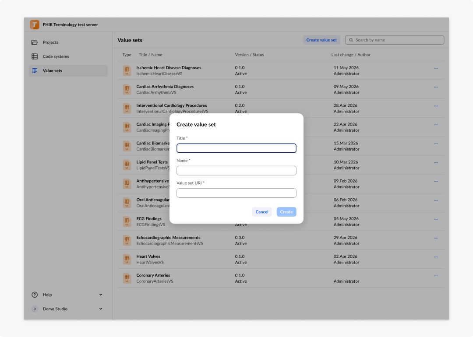Click HeartValvesVS name text
Viewport: 473px width, 337px height.
(150, 263)
